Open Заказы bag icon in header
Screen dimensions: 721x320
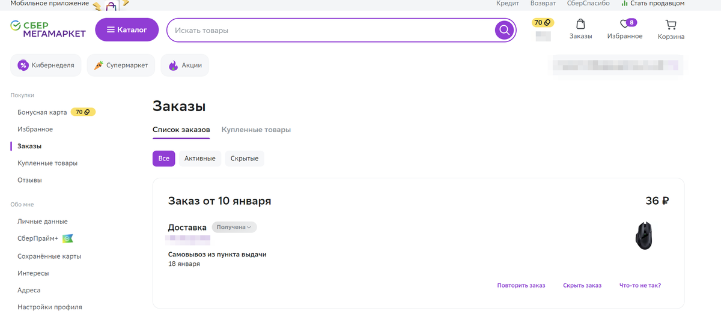pos(580,29)
